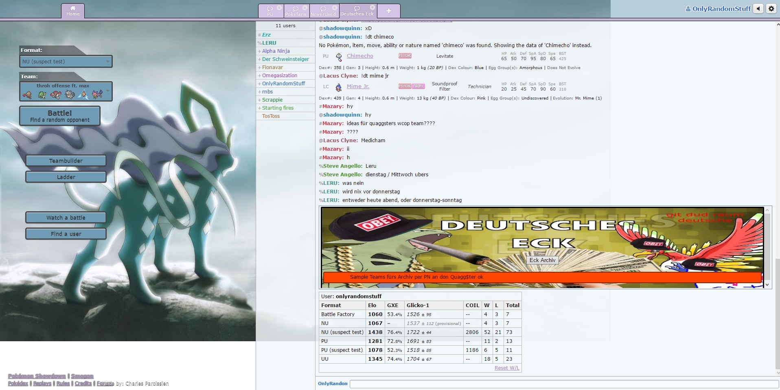Select TosToss in the user list
780x390 pixels.
[286, 116]
